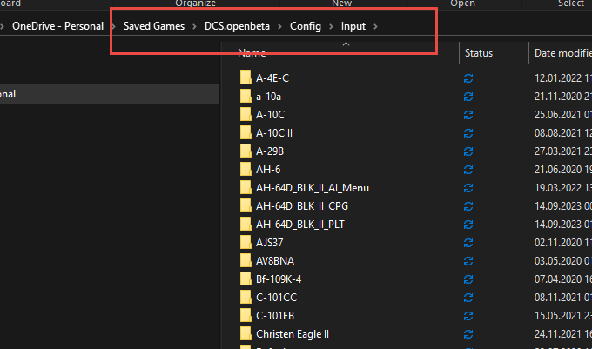Click the A-10C folder icon

[x=246, y=114]
